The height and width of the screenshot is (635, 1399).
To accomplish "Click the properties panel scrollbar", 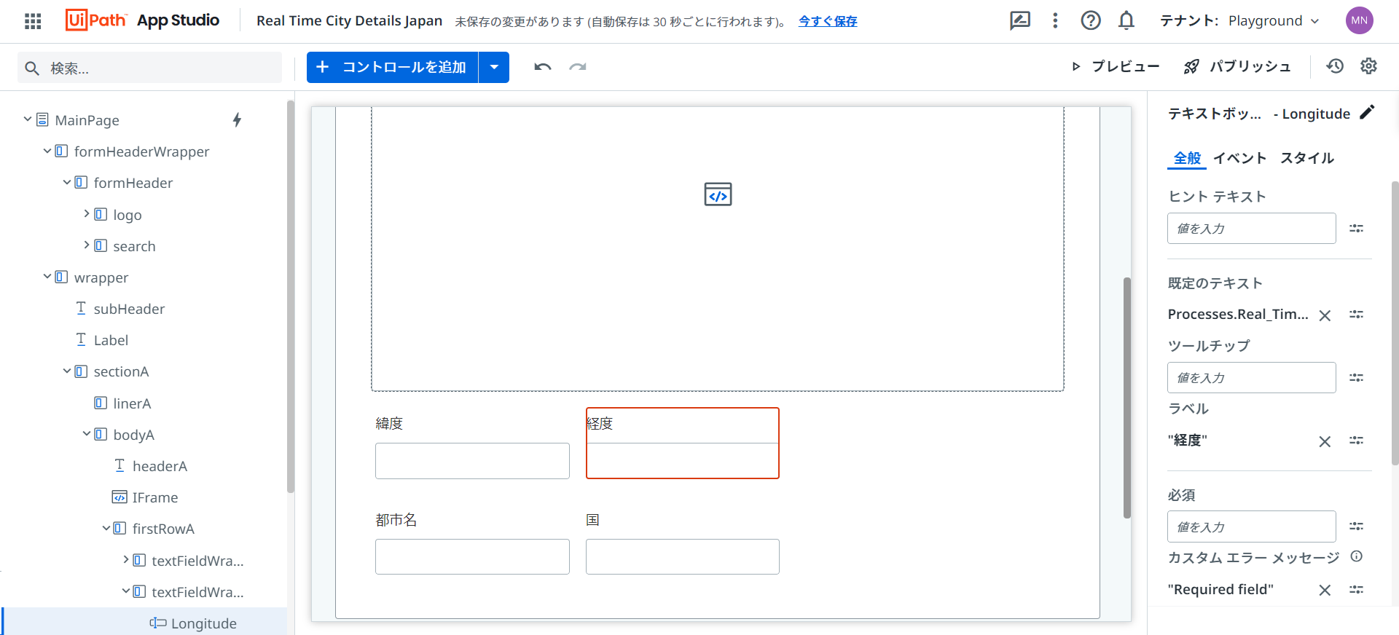I will pos(1395,323).
